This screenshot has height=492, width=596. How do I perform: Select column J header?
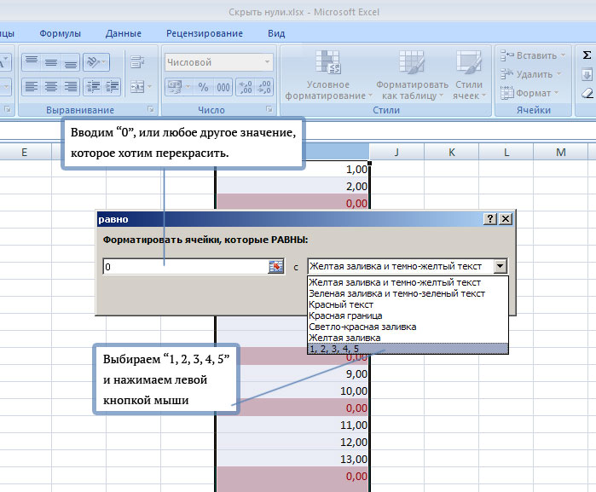pyautogui.click(x=396, y=153)
